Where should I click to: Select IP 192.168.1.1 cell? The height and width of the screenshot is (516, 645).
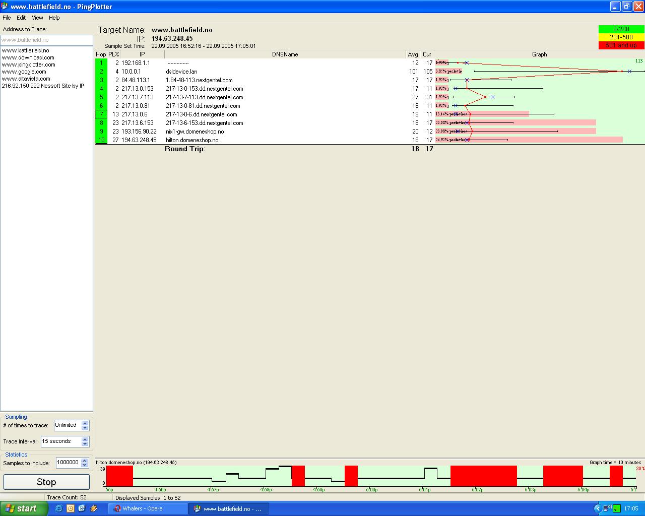(x=136, y=63)
